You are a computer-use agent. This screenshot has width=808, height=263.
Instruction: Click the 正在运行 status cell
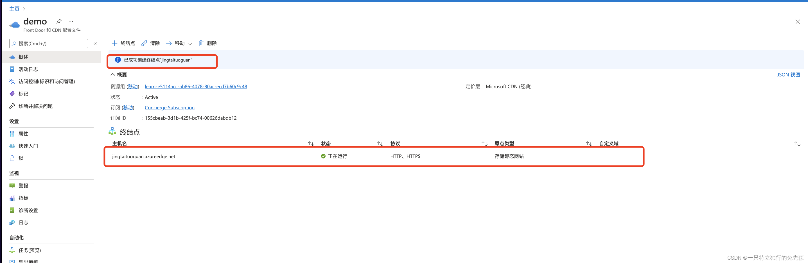pyautogui.click(x=334, y=156)
